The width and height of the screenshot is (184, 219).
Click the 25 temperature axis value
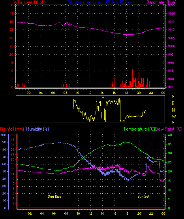170,162
